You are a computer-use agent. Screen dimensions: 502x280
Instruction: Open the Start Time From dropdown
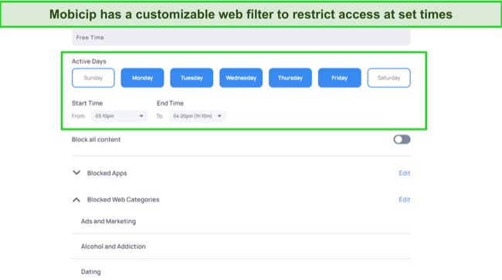119,116
